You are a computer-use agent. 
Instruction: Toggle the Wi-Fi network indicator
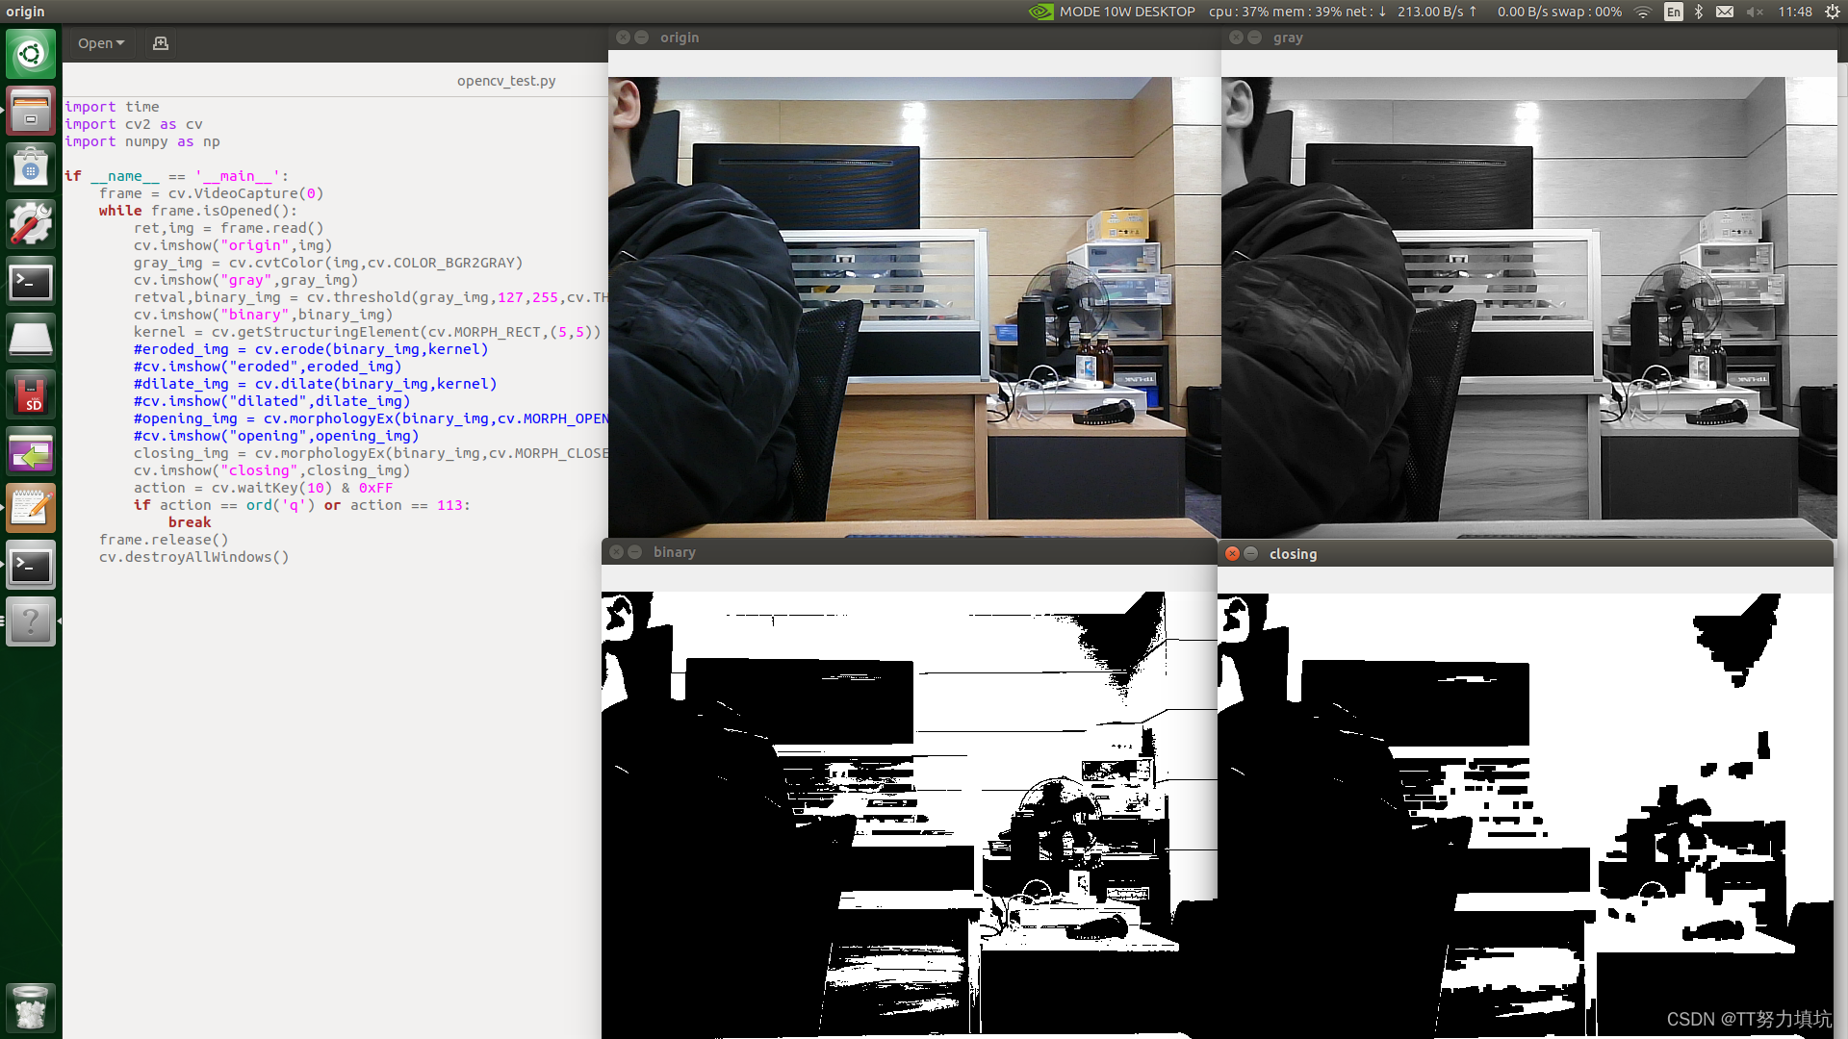pyautogui.click(x=1642, y=12)
